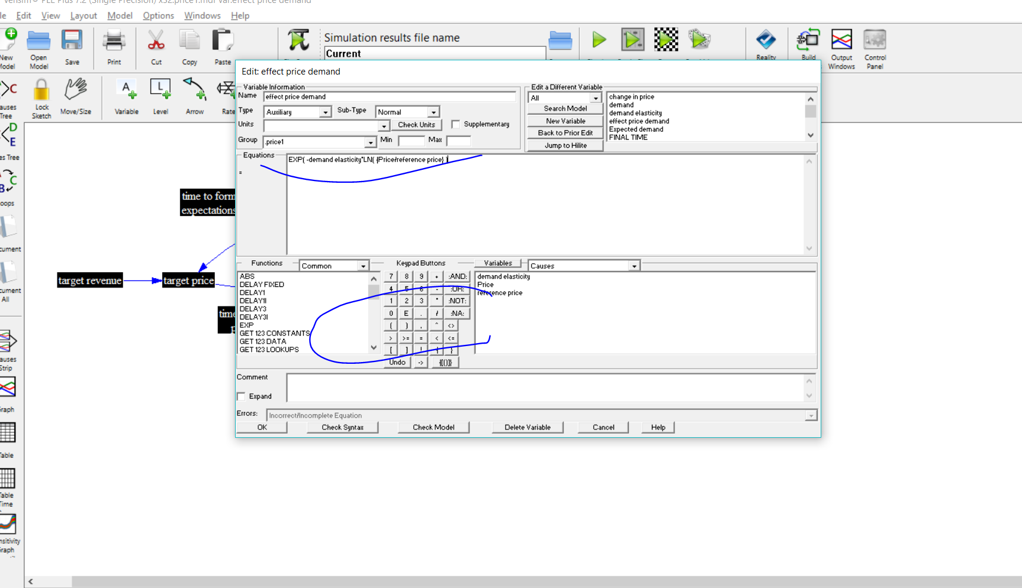Open the Table analysis tool

point(8,433)
